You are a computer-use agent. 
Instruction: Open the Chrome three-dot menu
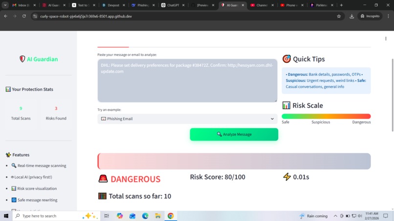coord(388,16)
